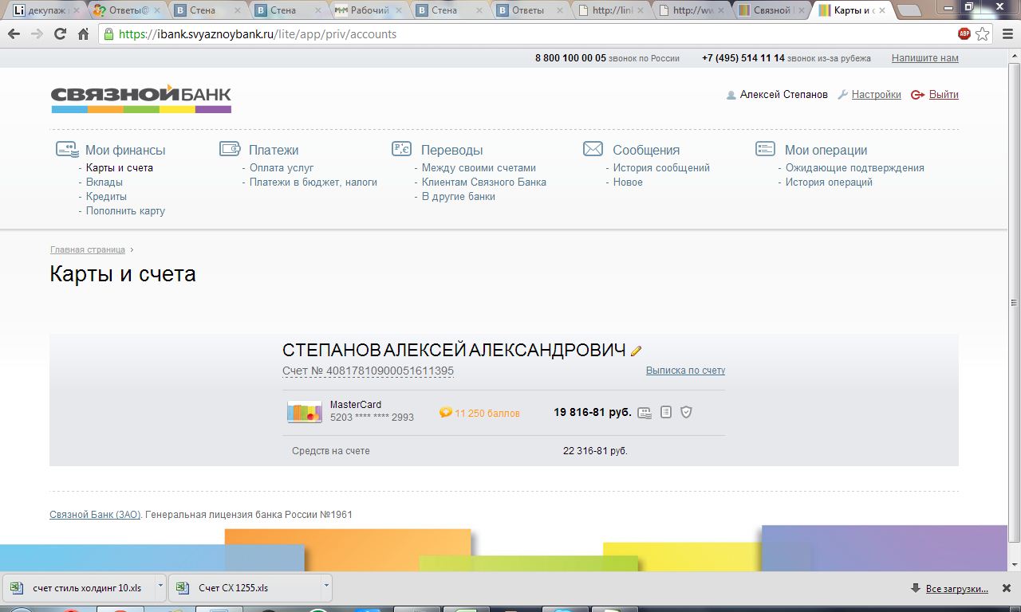Open the Новое message link

click(x=628, y=182)
